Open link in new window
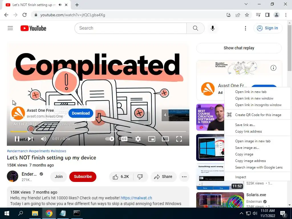 click(x=257, y=98)
